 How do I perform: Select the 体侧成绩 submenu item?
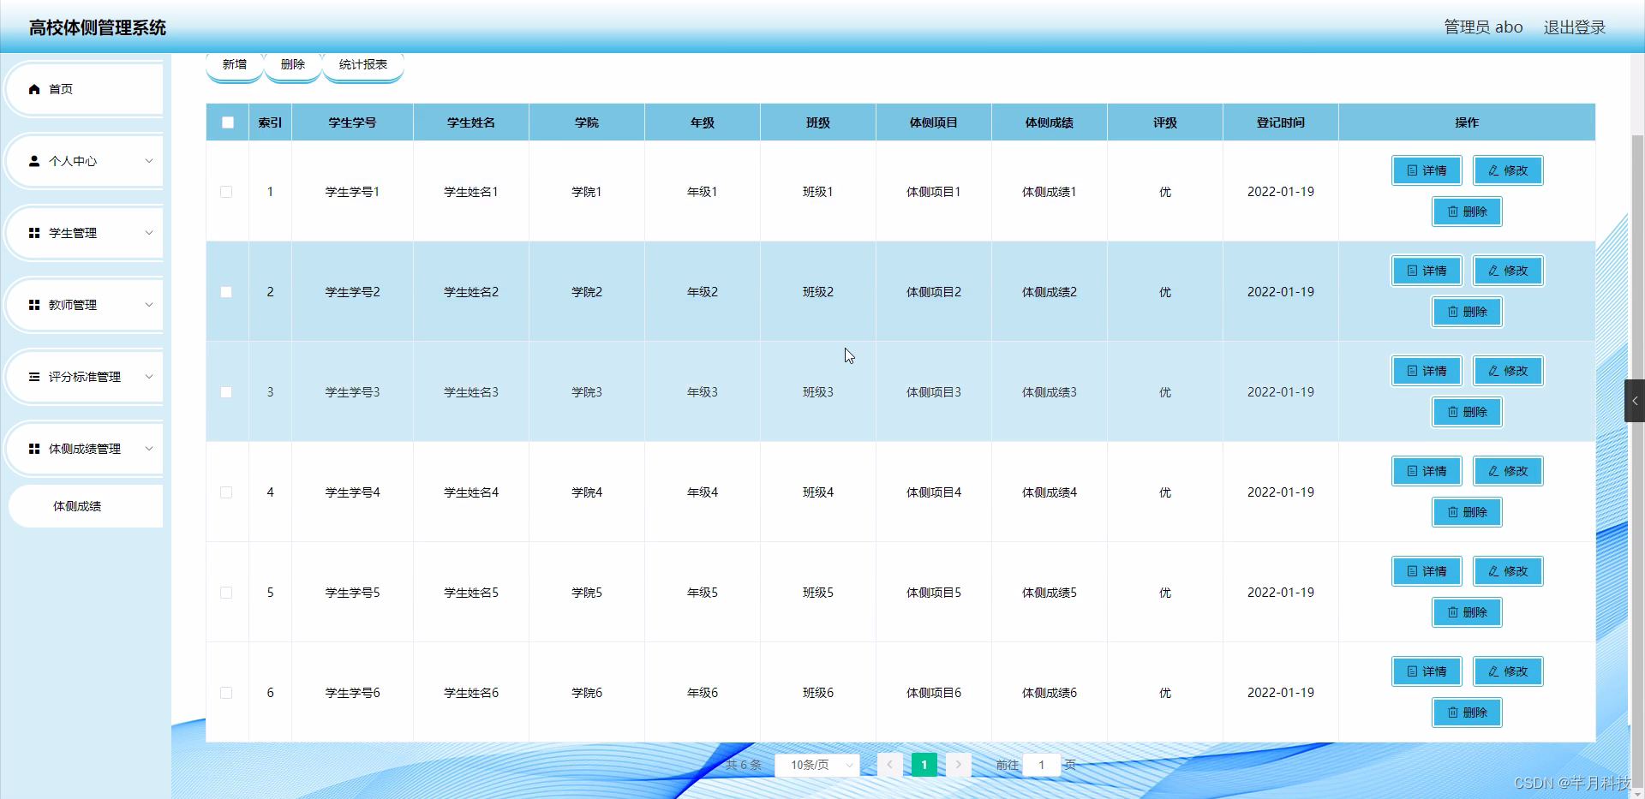click(x=78, y=506)
